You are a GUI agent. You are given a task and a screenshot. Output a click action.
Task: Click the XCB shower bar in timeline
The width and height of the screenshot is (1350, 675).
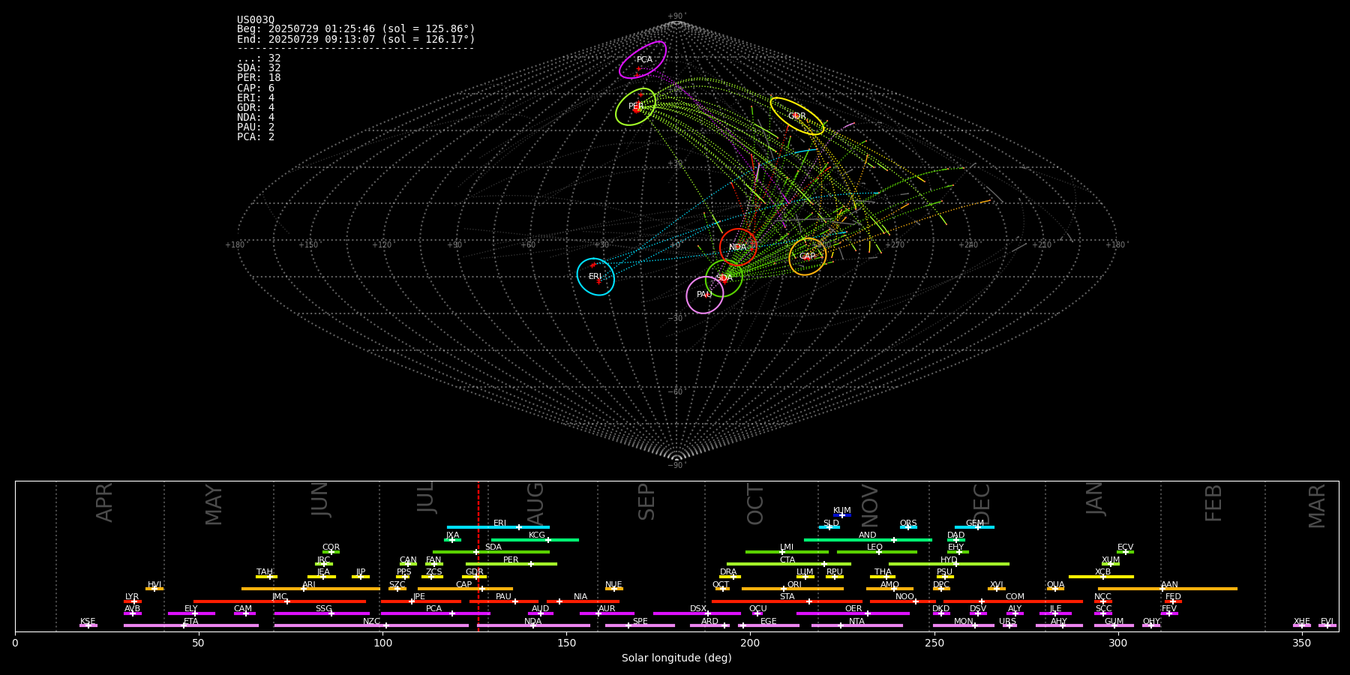1101,577
